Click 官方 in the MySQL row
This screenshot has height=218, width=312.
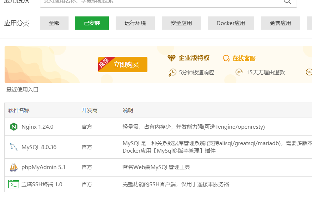[87, 147]
